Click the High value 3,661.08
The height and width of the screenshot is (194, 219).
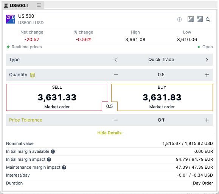pyautogui.click(x=135, y=40)
